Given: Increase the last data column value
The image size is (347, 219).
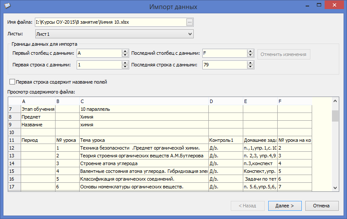Looking at the screenshot, I should pyautogui.click(x=250, y=51).
